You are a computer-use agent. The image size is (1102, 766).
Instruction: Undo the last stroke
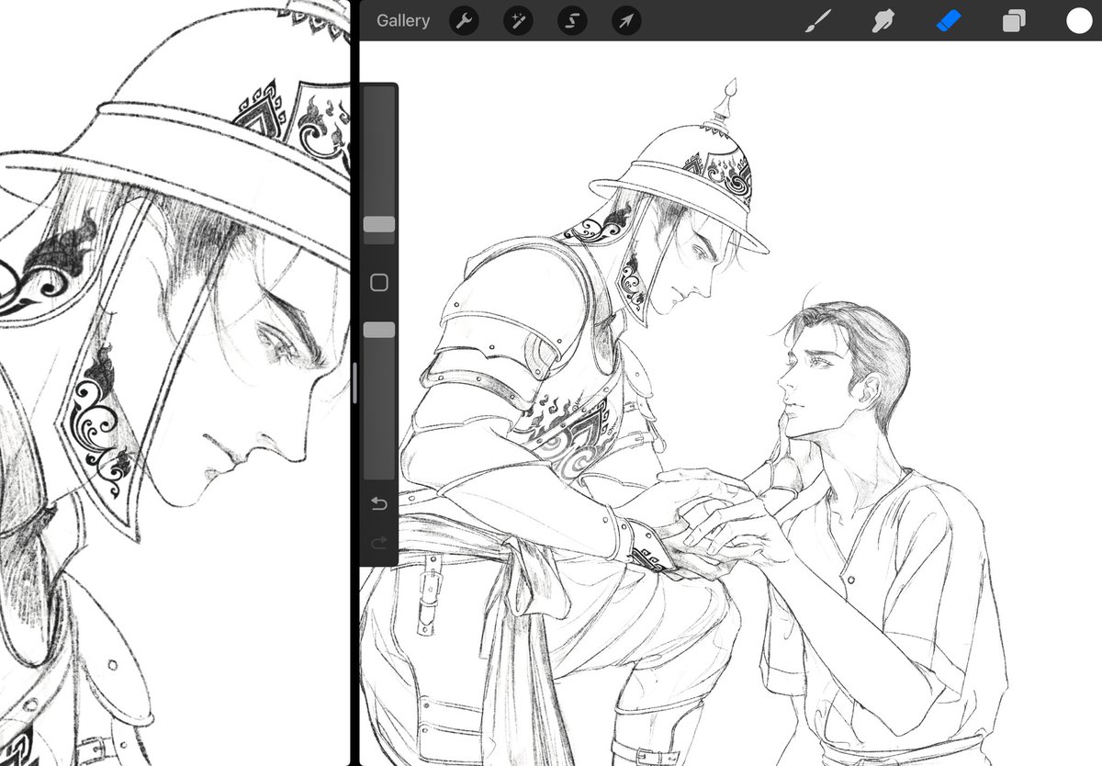pos(379,503)
